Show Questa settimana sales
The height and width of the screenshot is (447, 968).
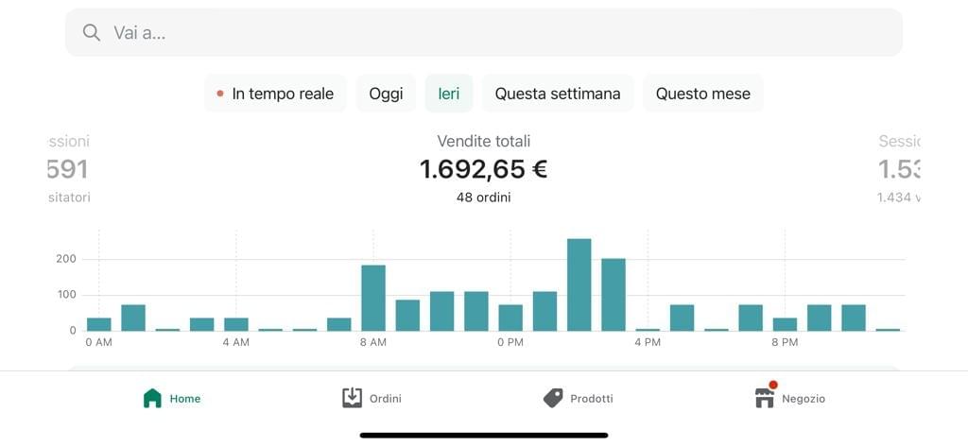558,94
